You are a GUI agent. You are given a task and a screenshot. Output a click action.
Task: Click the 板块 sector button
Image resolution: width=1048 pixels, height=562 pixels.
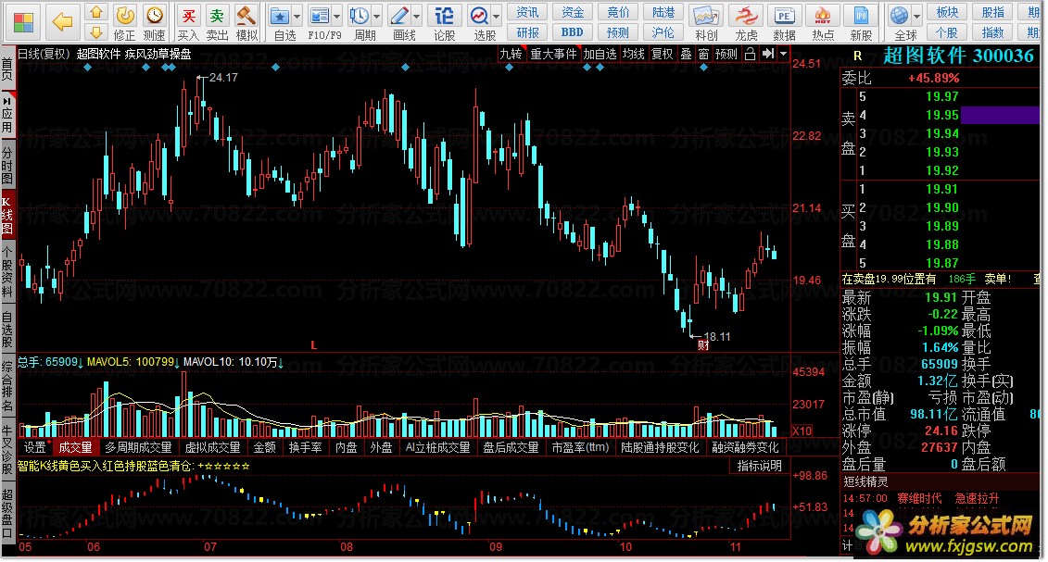[947, 12]
